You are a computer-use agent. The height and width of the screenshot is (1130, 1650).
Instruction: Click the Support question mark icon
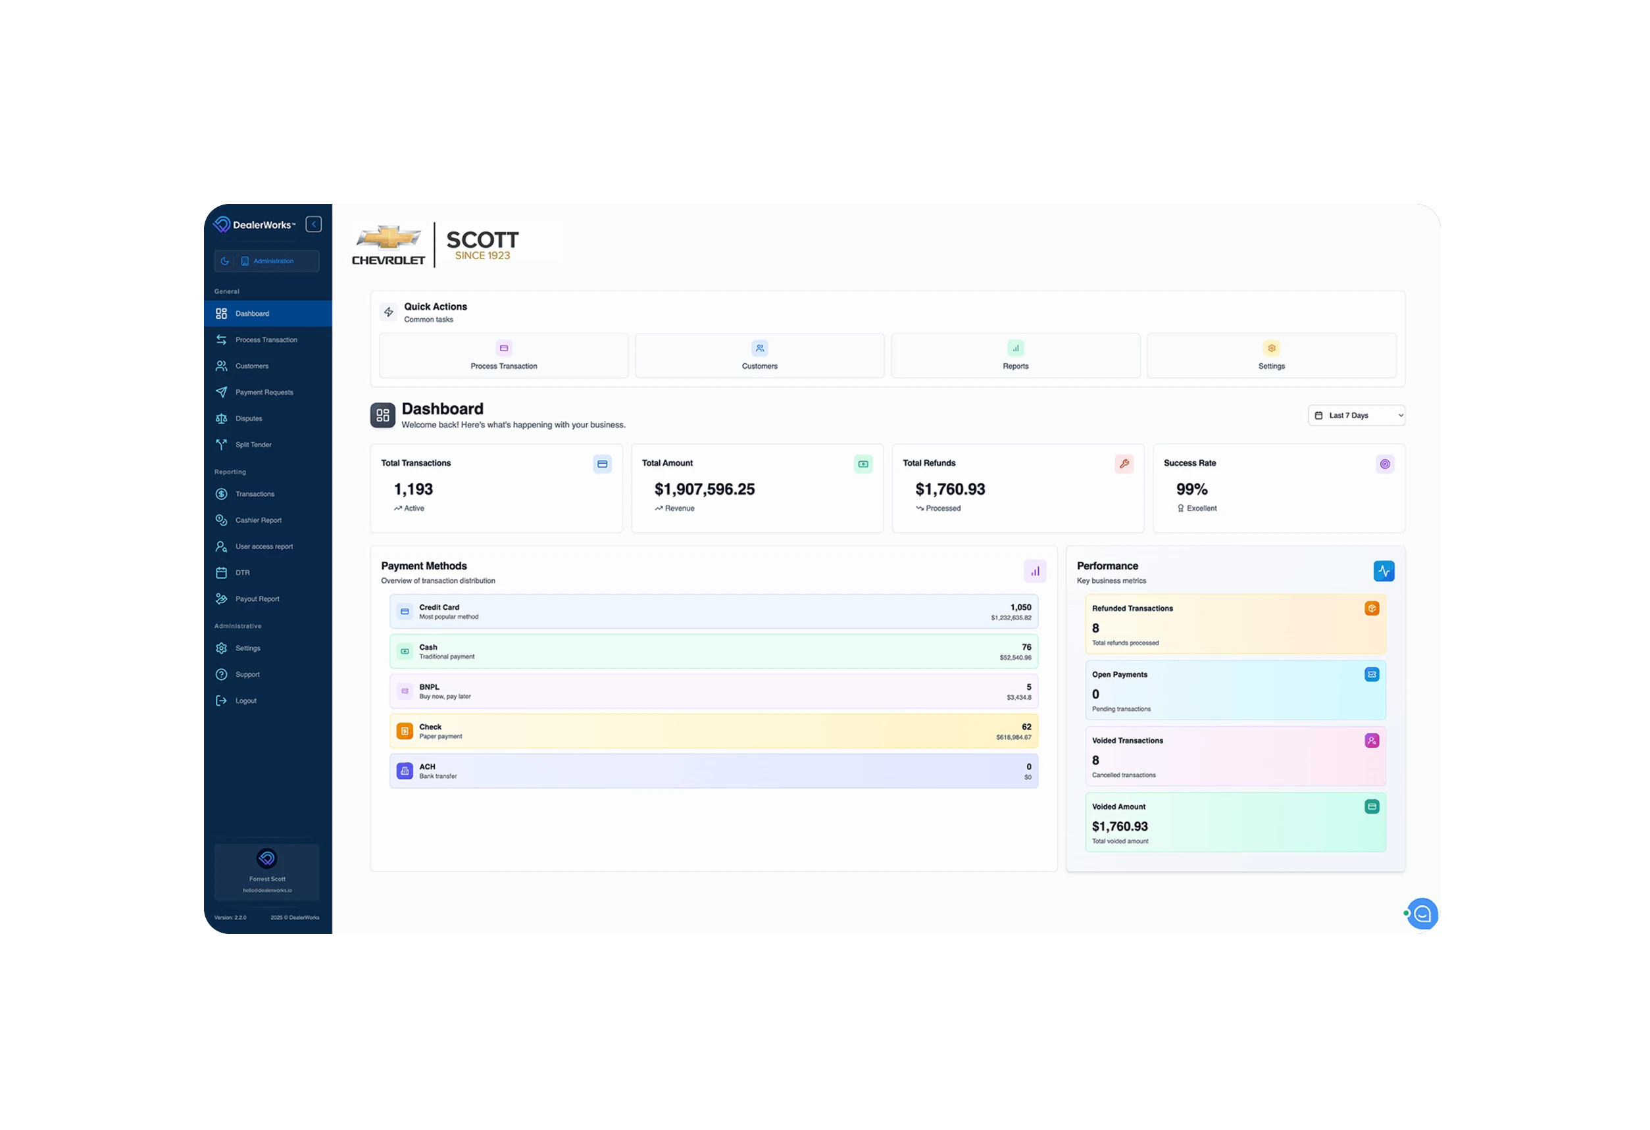[x=222, y=674]
